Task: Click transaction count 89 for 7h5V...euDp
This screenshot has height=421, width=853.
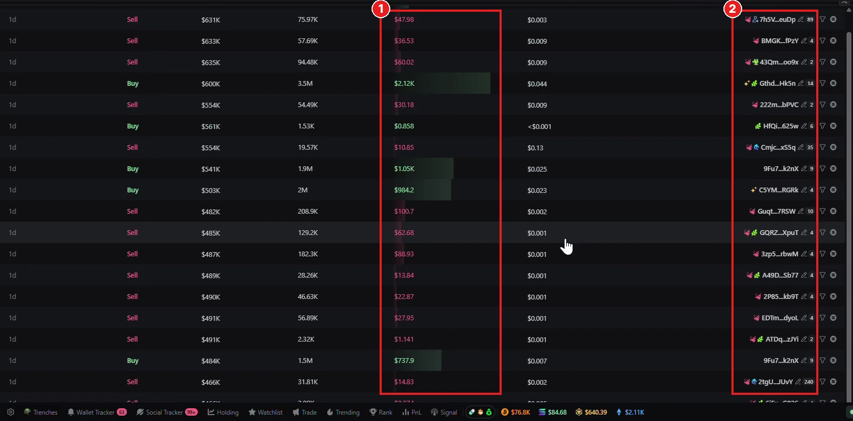Action: [x=810, y=19]
